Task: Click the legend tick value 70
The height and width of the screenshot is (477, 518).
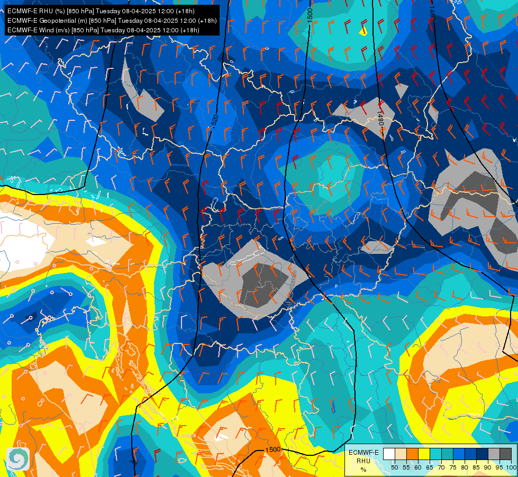Action: click(x=441, y=467)
